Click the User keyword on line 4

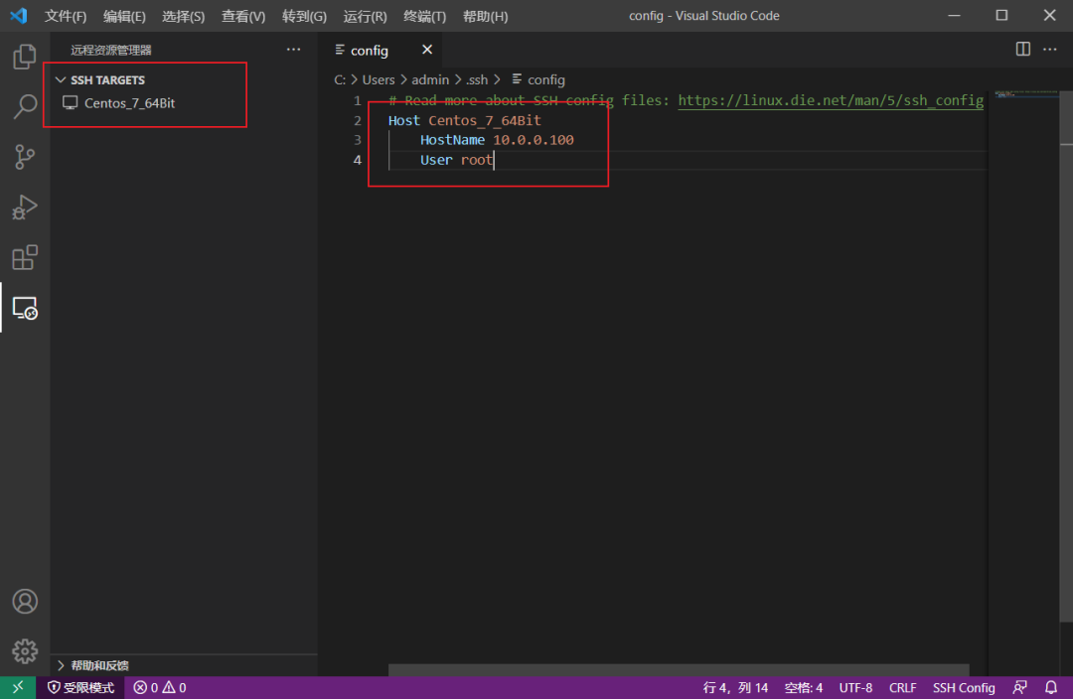click(x=436, y=160)
